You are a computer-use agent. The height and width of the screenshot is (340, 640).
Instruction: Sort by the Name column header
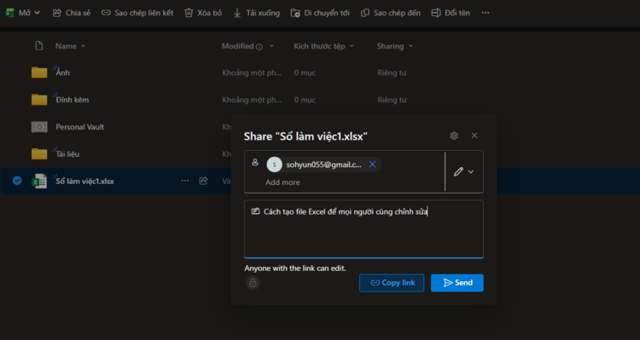(x=70, y=46)
